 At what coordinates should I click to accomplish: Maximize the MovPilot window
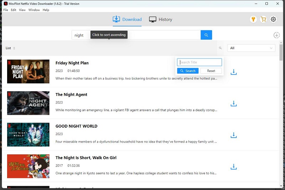[266, 4]
